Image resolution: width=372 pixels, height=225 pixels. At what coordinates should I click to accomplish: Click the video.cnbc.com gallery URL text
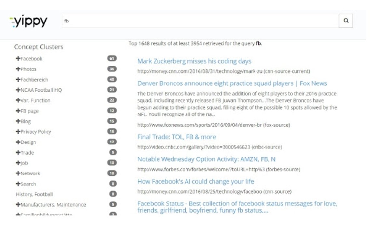(210, 147)
